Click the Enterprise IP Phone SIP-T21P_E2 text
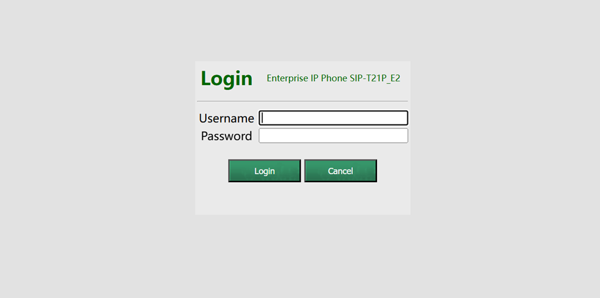Screen dimensions: 600x298 click(333, 78)
